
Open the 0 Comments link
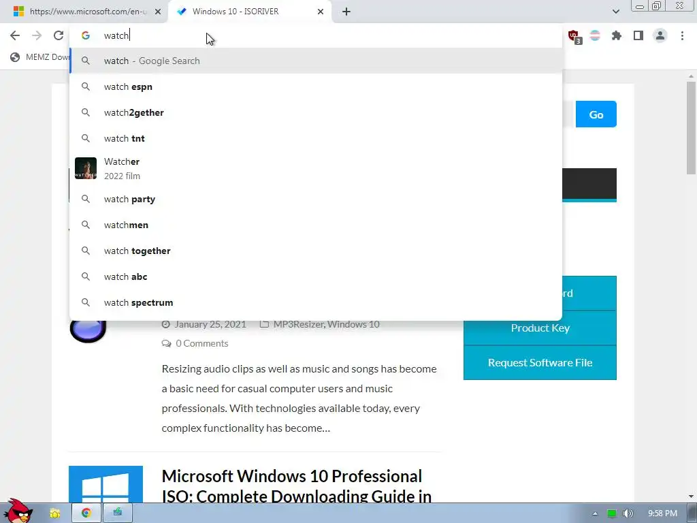click(201, 343)
